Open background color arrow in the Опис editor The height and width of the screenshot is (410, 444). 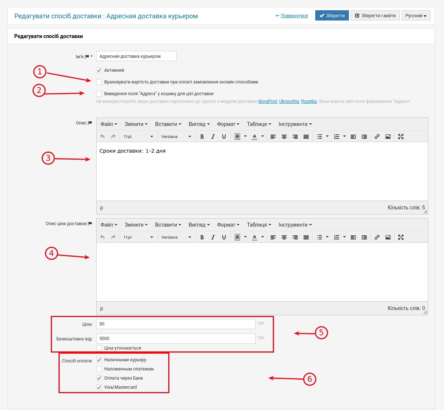point(245,137)
